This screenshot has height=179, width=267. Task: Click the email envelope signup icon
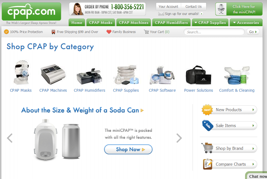[x=161, y=14]
